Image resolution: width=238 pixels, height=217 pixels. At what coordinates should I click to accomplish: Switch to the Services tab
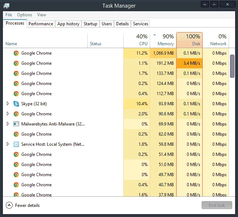(141, 24)
